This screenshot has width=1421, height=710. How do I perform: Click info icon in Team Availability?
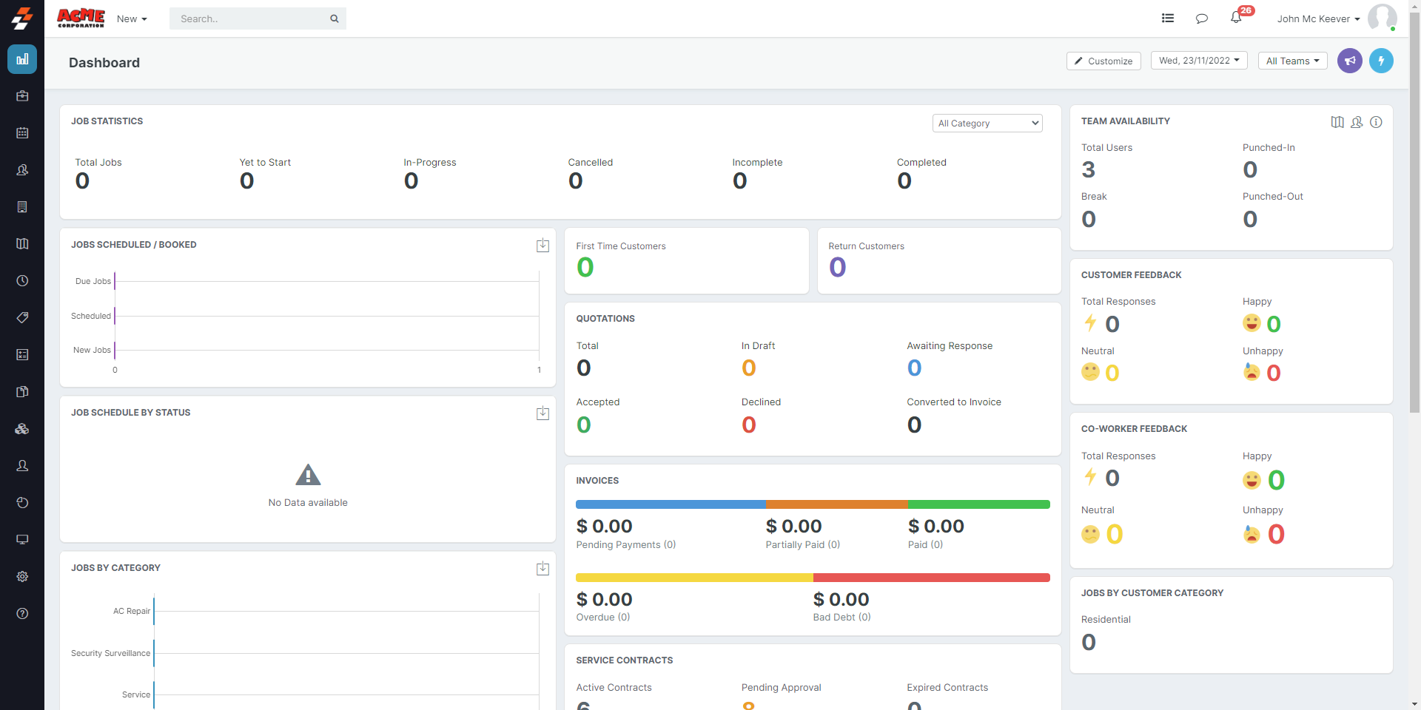pyautogui.click(x=1376, y=122)
